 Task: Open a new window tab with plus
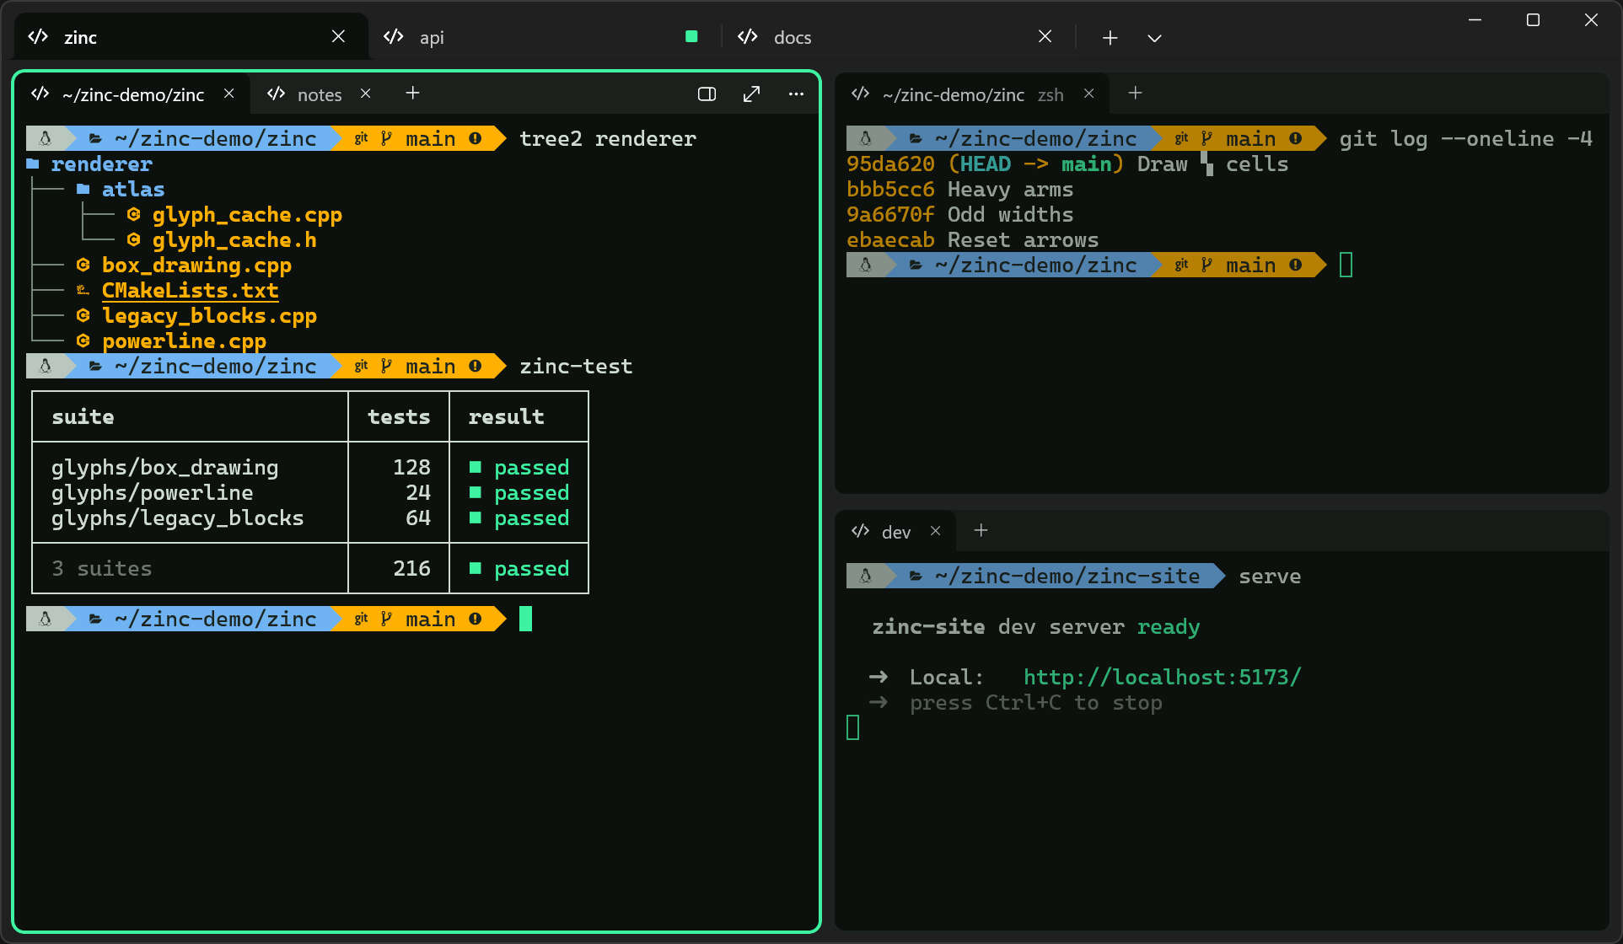[1110, 37]
